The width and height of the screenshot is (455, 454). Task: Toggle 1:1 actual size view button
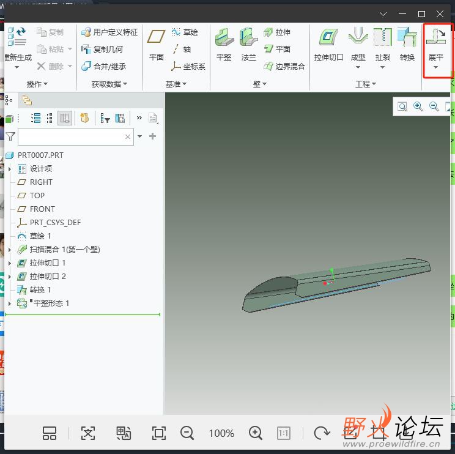tap(284, 433)
